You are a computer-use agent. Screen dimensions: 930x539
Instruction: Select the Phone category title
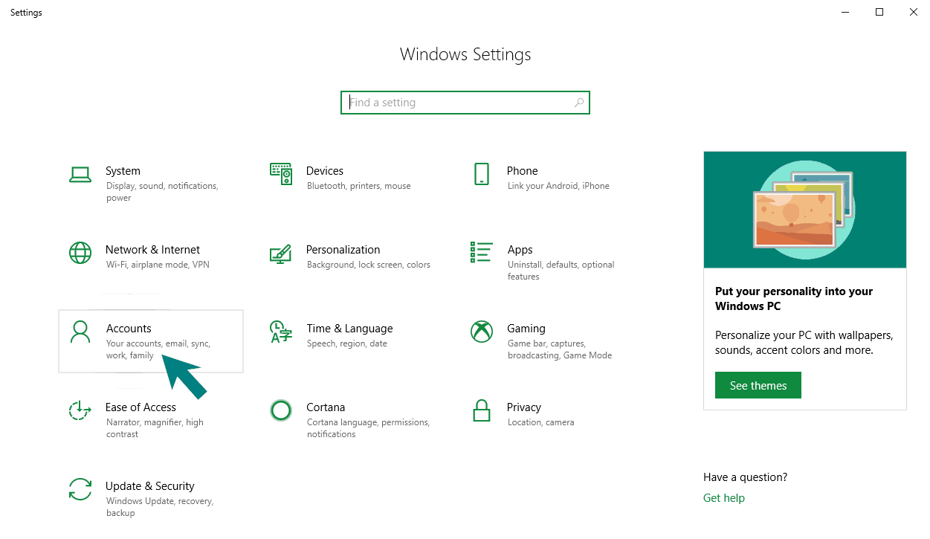[x=522, y=171]
